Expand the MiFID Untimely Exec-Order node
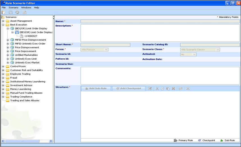 8,44
